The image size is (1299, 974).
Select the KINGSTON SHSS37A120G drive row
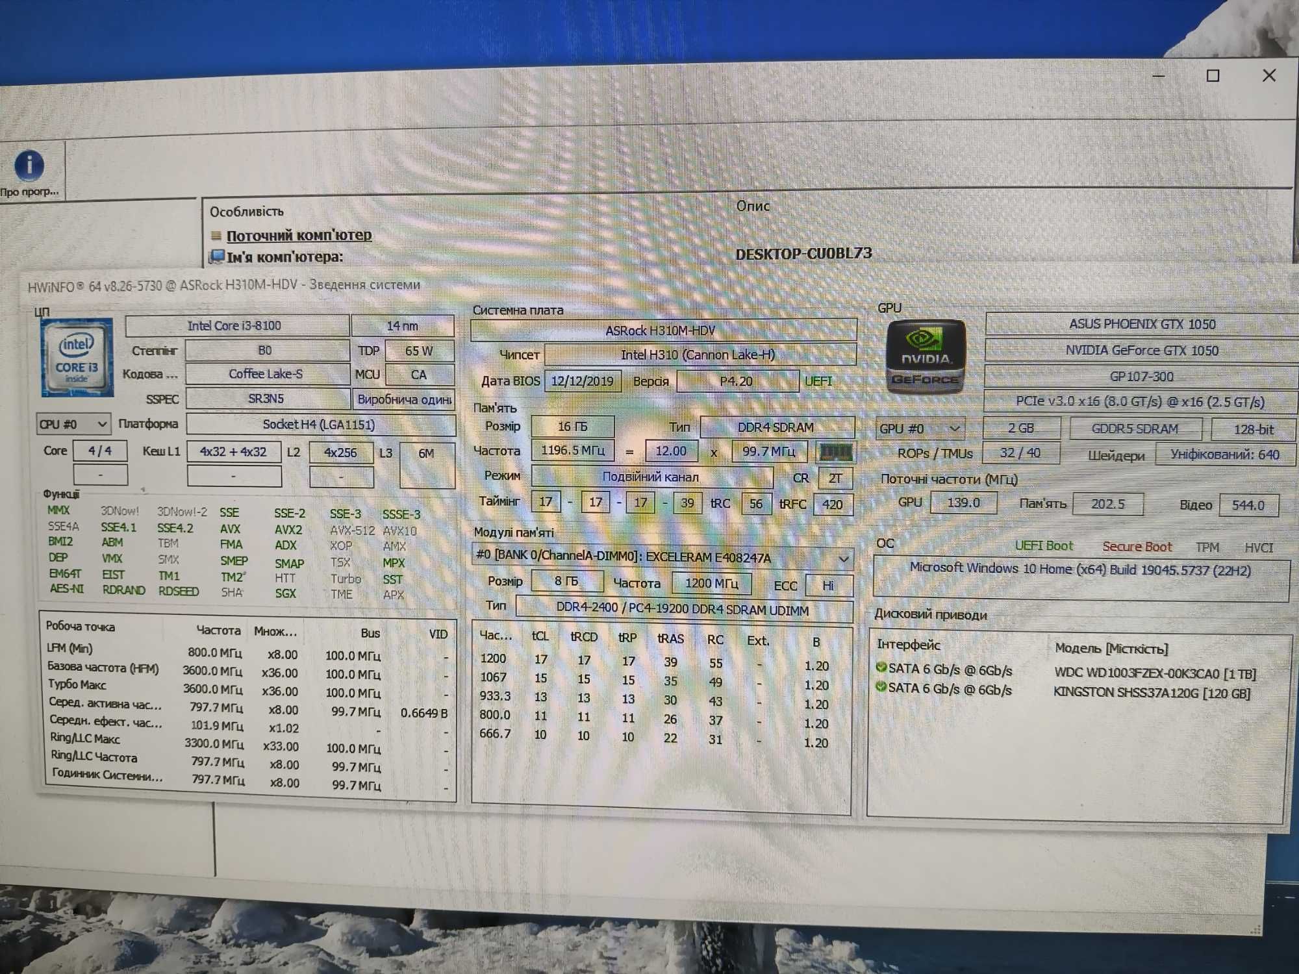pyautogui.click(x=1063, y=691)
